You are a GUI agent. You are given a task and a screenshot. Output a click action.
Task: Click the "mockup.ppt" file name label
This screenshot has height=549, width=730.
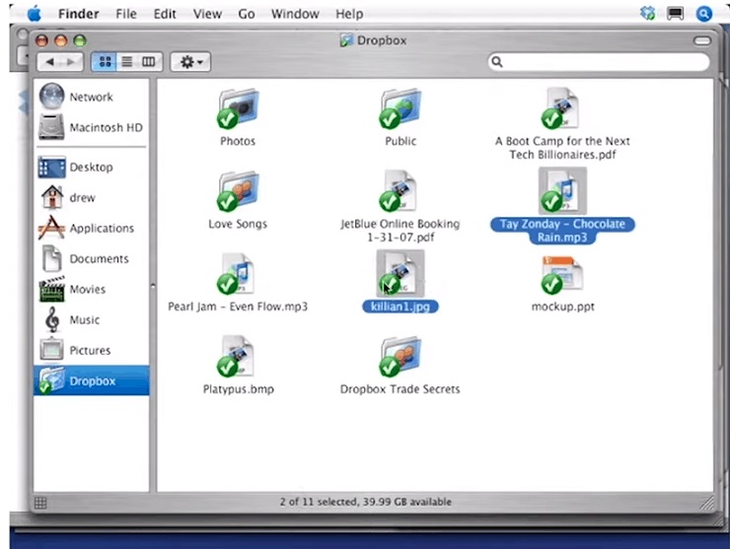coord(562,307)
